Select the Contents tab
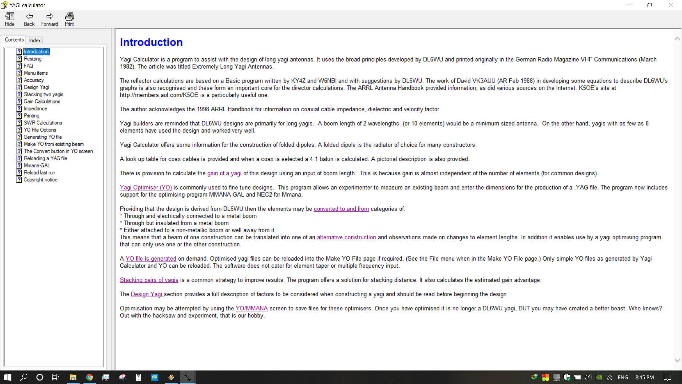682x384 pixels. pyautogui.click(x=14, y=39)
